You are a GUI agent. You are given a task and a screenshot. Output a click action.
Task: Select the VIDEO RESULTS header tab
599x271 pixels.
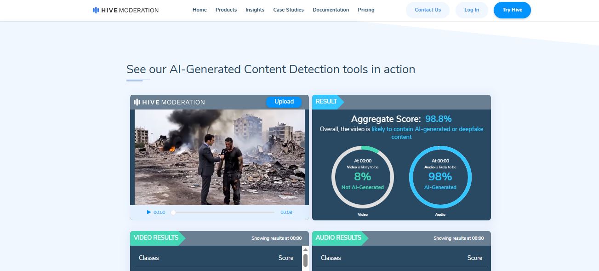click(156, 238)
